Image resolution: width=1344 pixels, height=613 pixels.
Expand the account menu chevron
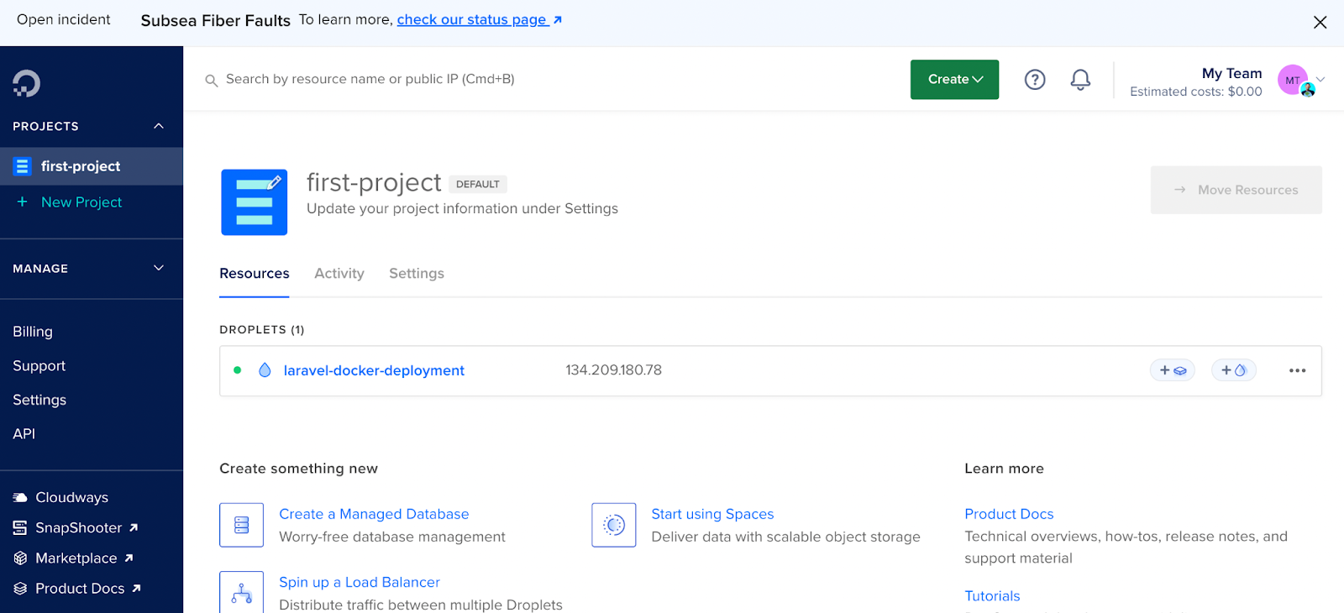(1320, 80)
